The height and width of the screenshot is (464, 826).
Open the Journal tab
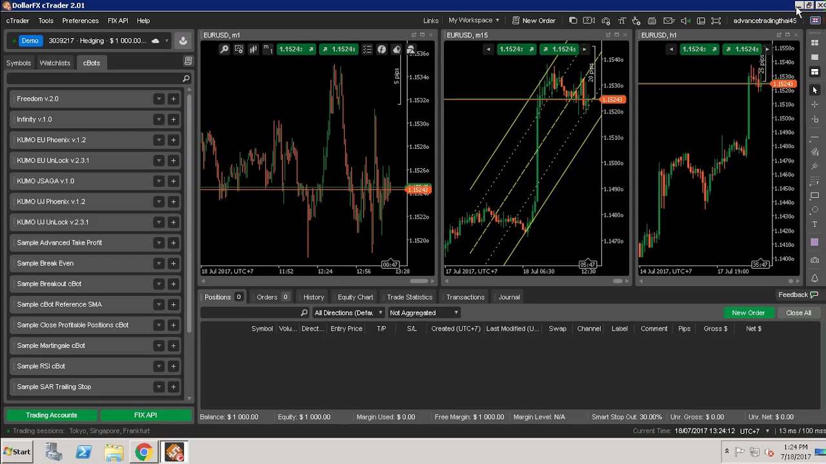(x=509, y=297)
